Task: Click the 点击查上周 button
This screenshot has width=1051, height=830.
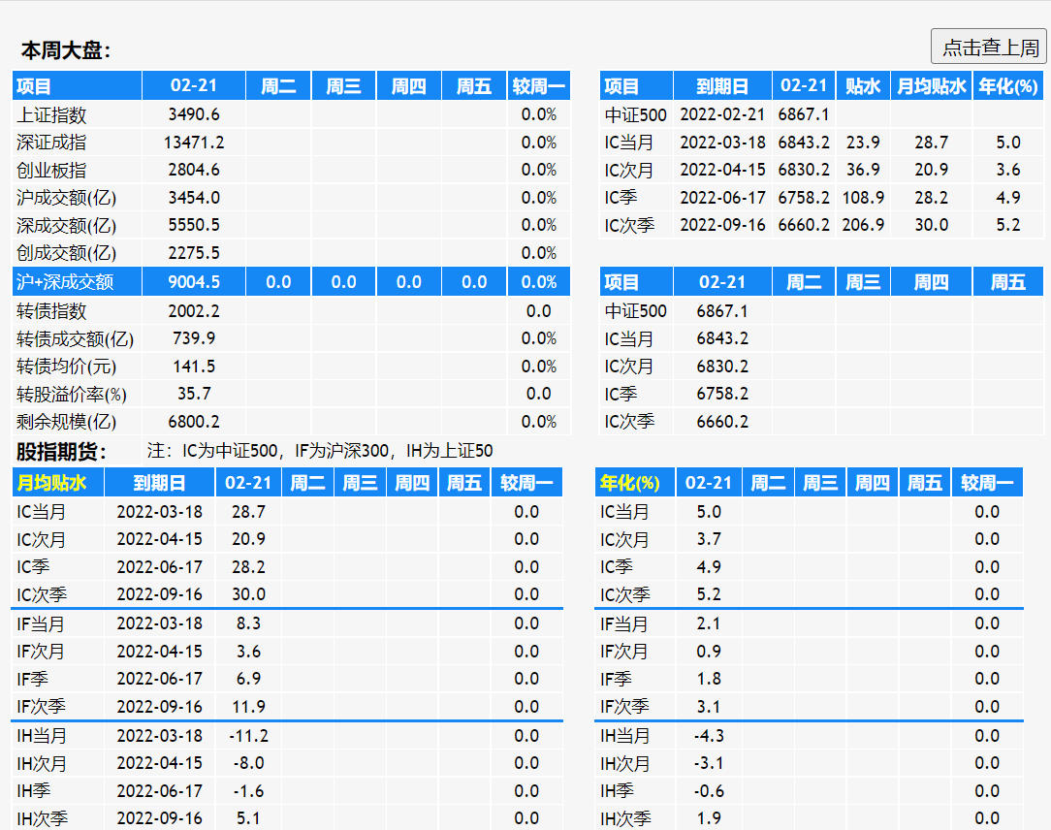Action: point(988,47)
